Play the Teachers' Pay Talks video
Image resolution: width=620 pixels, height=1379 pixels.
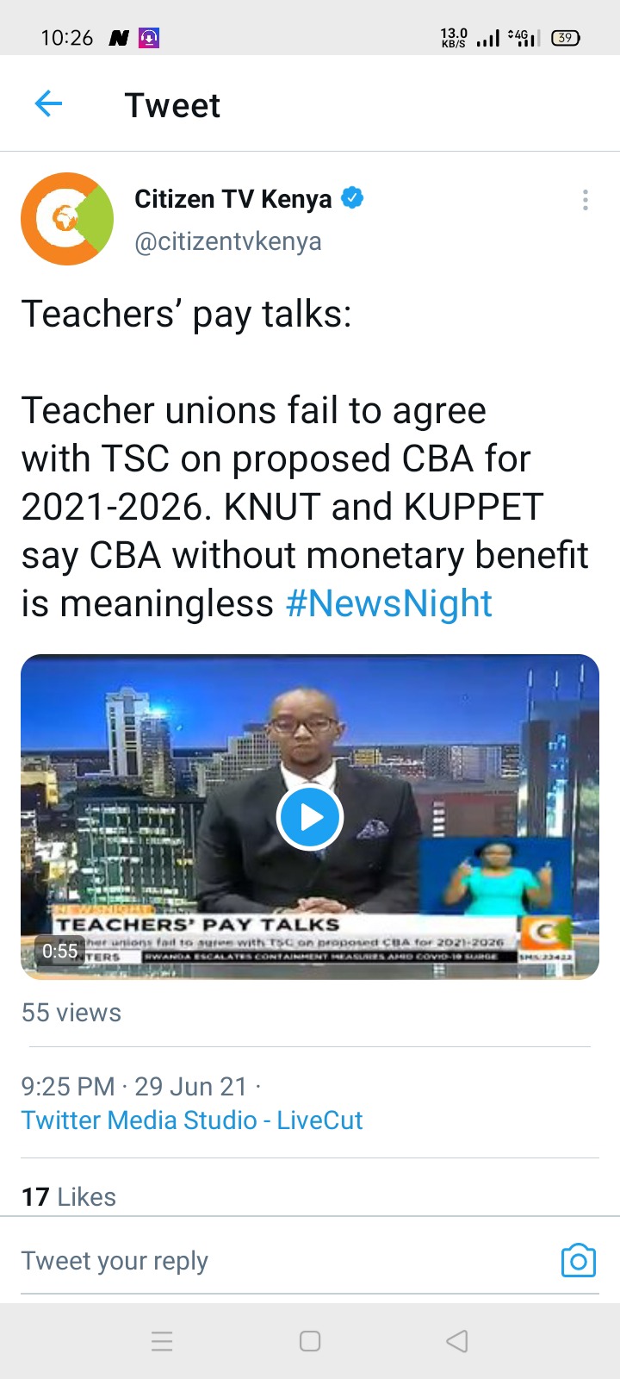[x=310, y=816]
